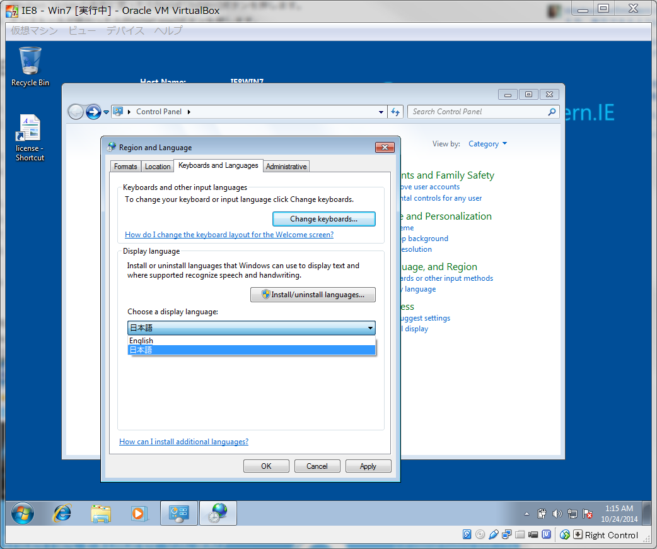Open How can I install additional languages link

tap(184, 442)
